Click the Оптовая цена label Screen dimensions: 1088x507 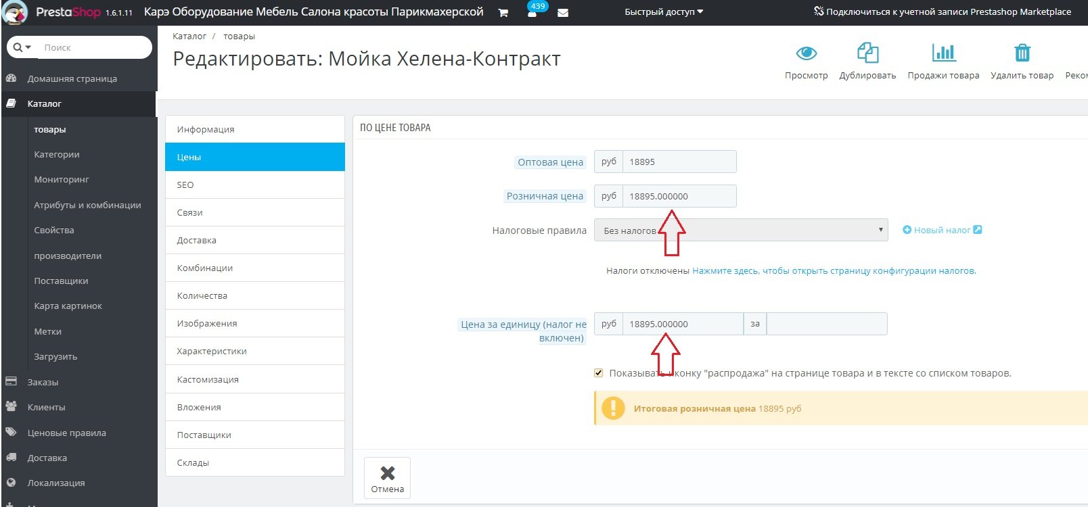coord(550,162)
